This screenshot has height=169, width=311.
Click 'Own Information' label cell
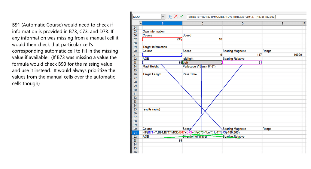[154, 31]
